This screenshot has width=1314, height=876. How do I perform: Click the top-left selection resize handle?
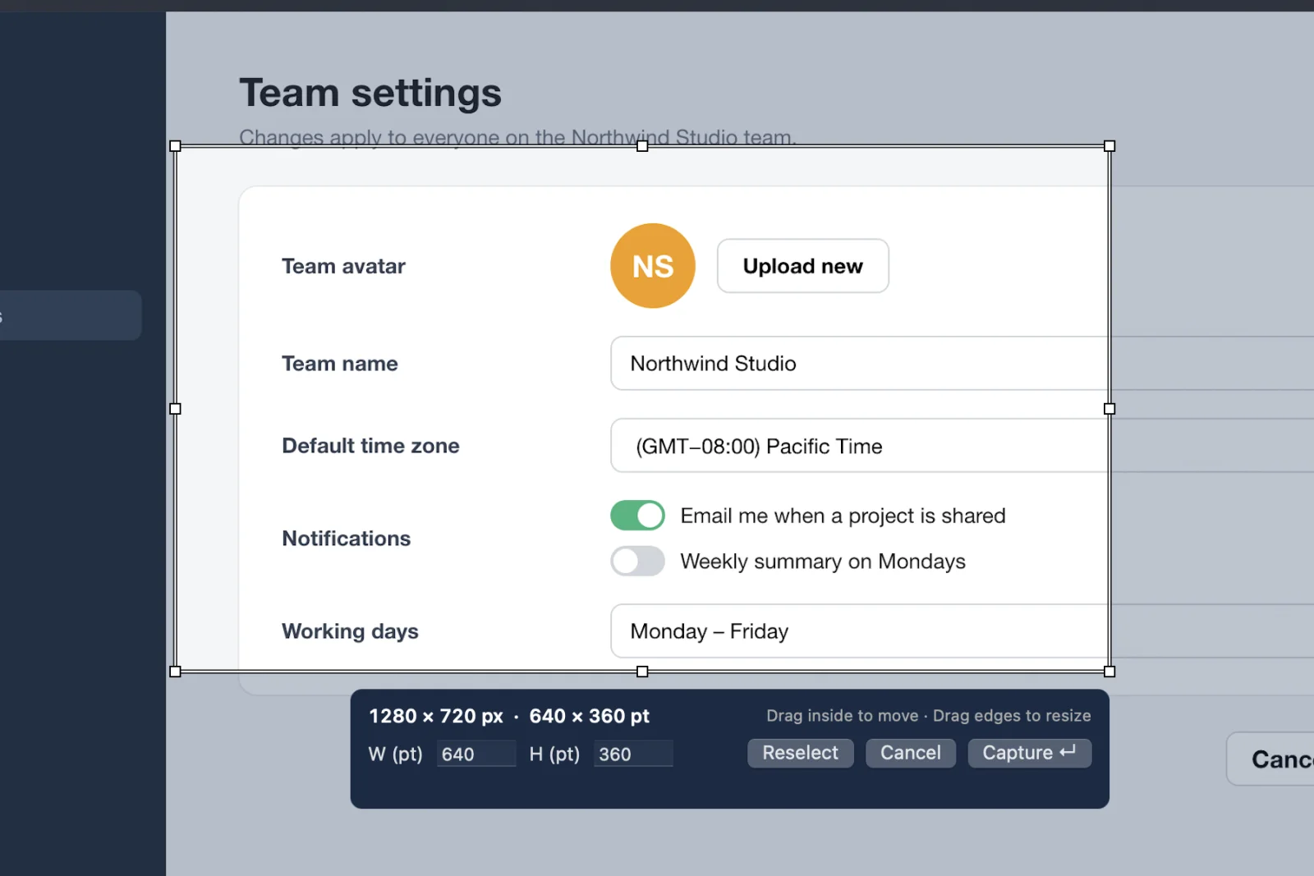click(175, 146)
